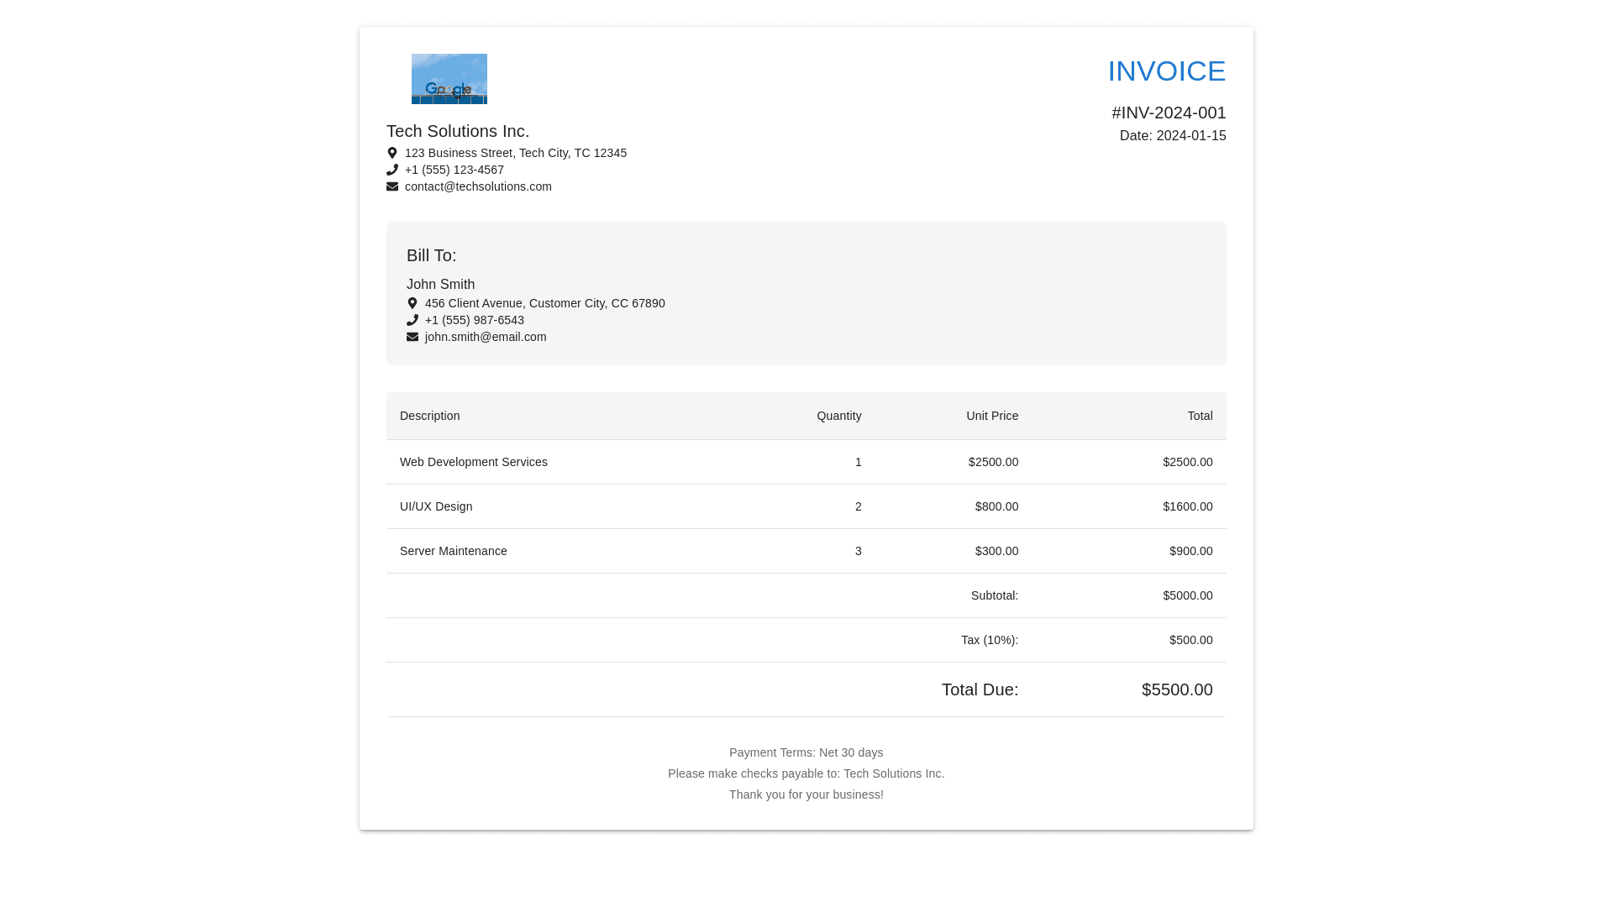Click the Description column header

tap(430, 416)
